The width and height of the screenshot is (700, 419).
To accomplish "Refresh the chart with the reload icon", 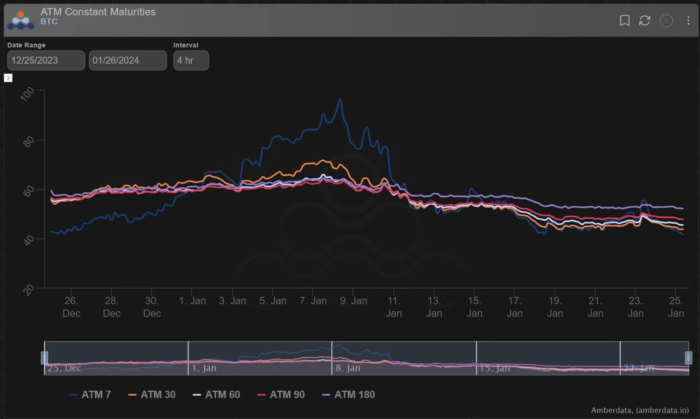I will click(x=645, y=20).
